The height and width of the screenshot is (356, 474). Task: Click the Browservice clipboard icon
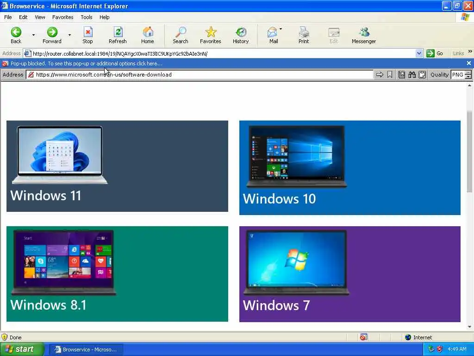click(x=422, y=75)
